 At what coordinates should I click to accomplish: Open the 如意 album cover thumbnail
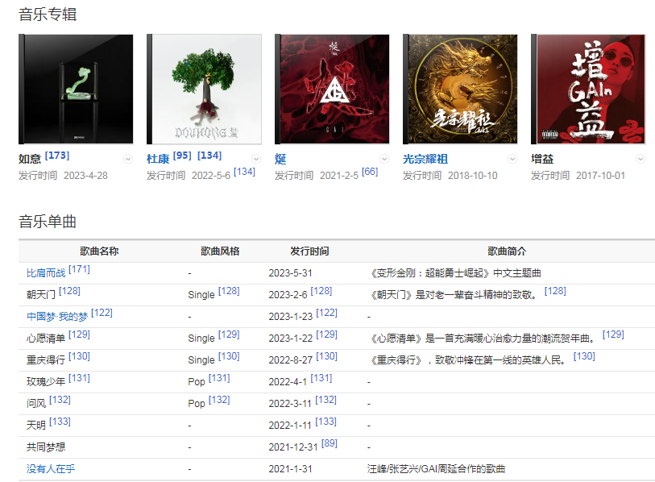(76, 89)
